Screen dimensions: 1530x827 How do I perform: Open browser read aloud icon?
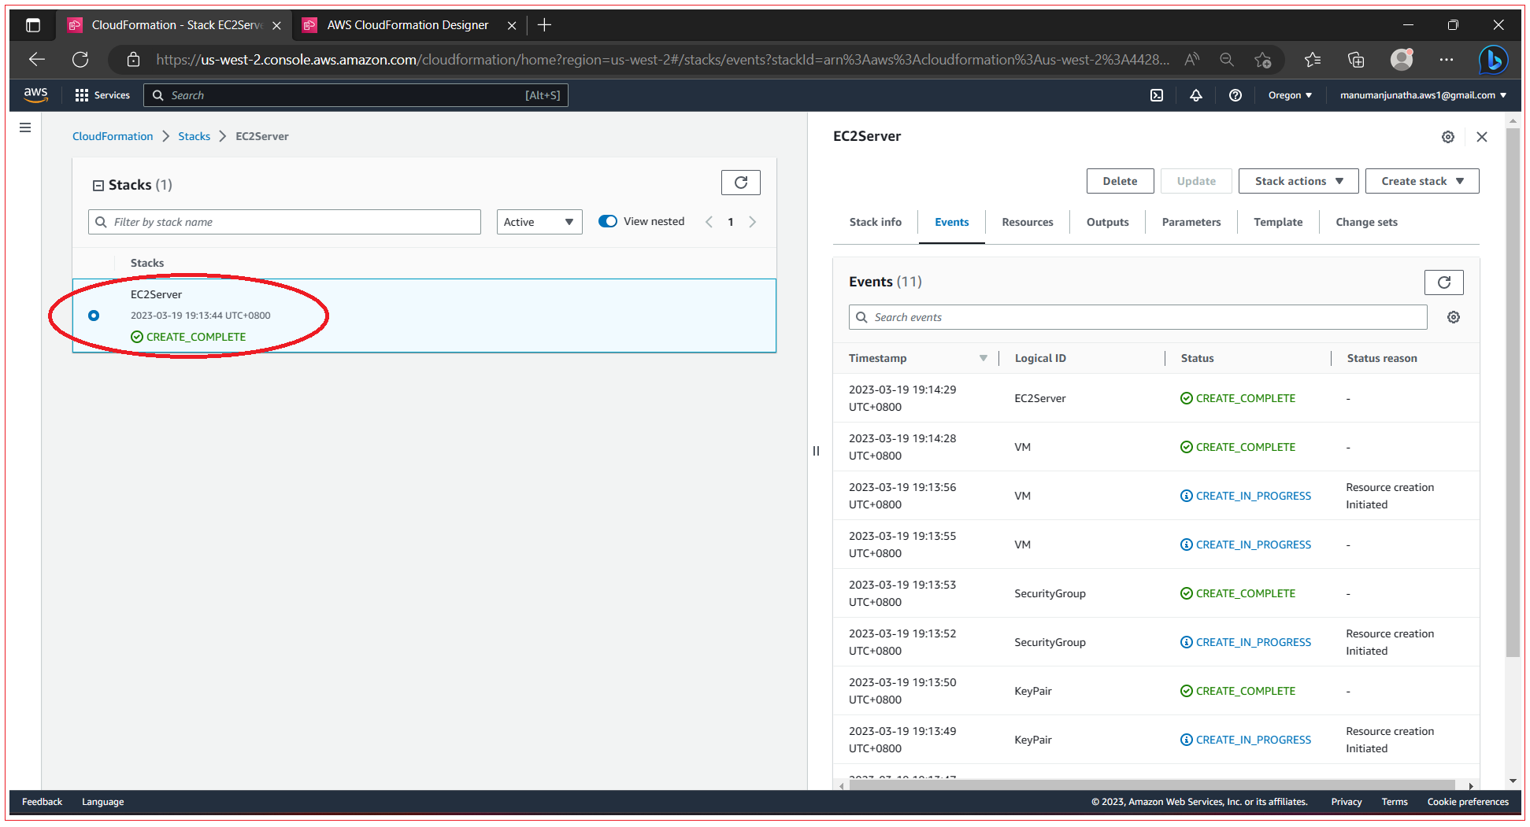[1192, 60]
